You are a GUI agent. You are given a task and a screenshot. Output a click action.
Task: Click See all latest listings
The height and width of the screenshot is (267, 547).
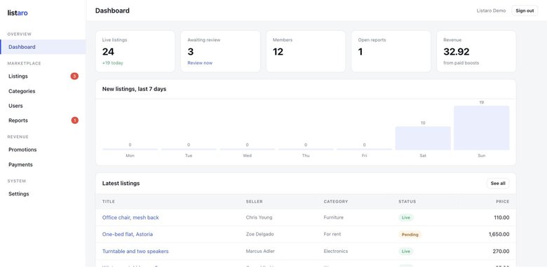click(x=498, y=184)
